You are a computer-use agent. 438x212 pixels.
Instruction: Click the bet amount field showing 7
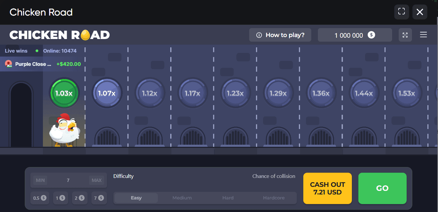[68, 180]
